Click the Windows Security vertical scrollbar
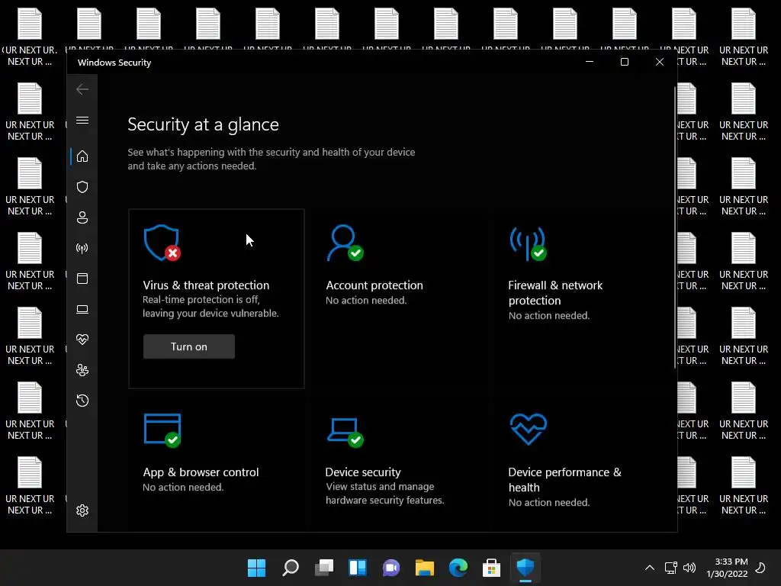This screenshot has width=781, height=586. point(675,227)
